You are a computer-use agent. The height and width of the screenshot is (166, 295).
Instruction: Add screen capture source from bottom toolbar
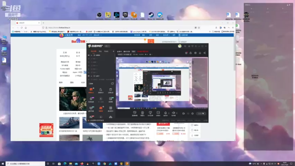click(135, 113)
